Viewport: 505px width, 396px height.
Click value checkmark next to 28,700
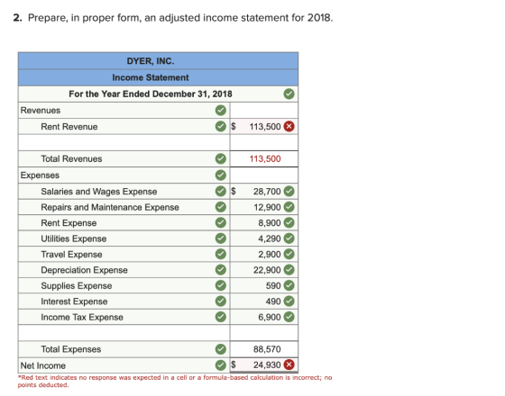(289, 191)
